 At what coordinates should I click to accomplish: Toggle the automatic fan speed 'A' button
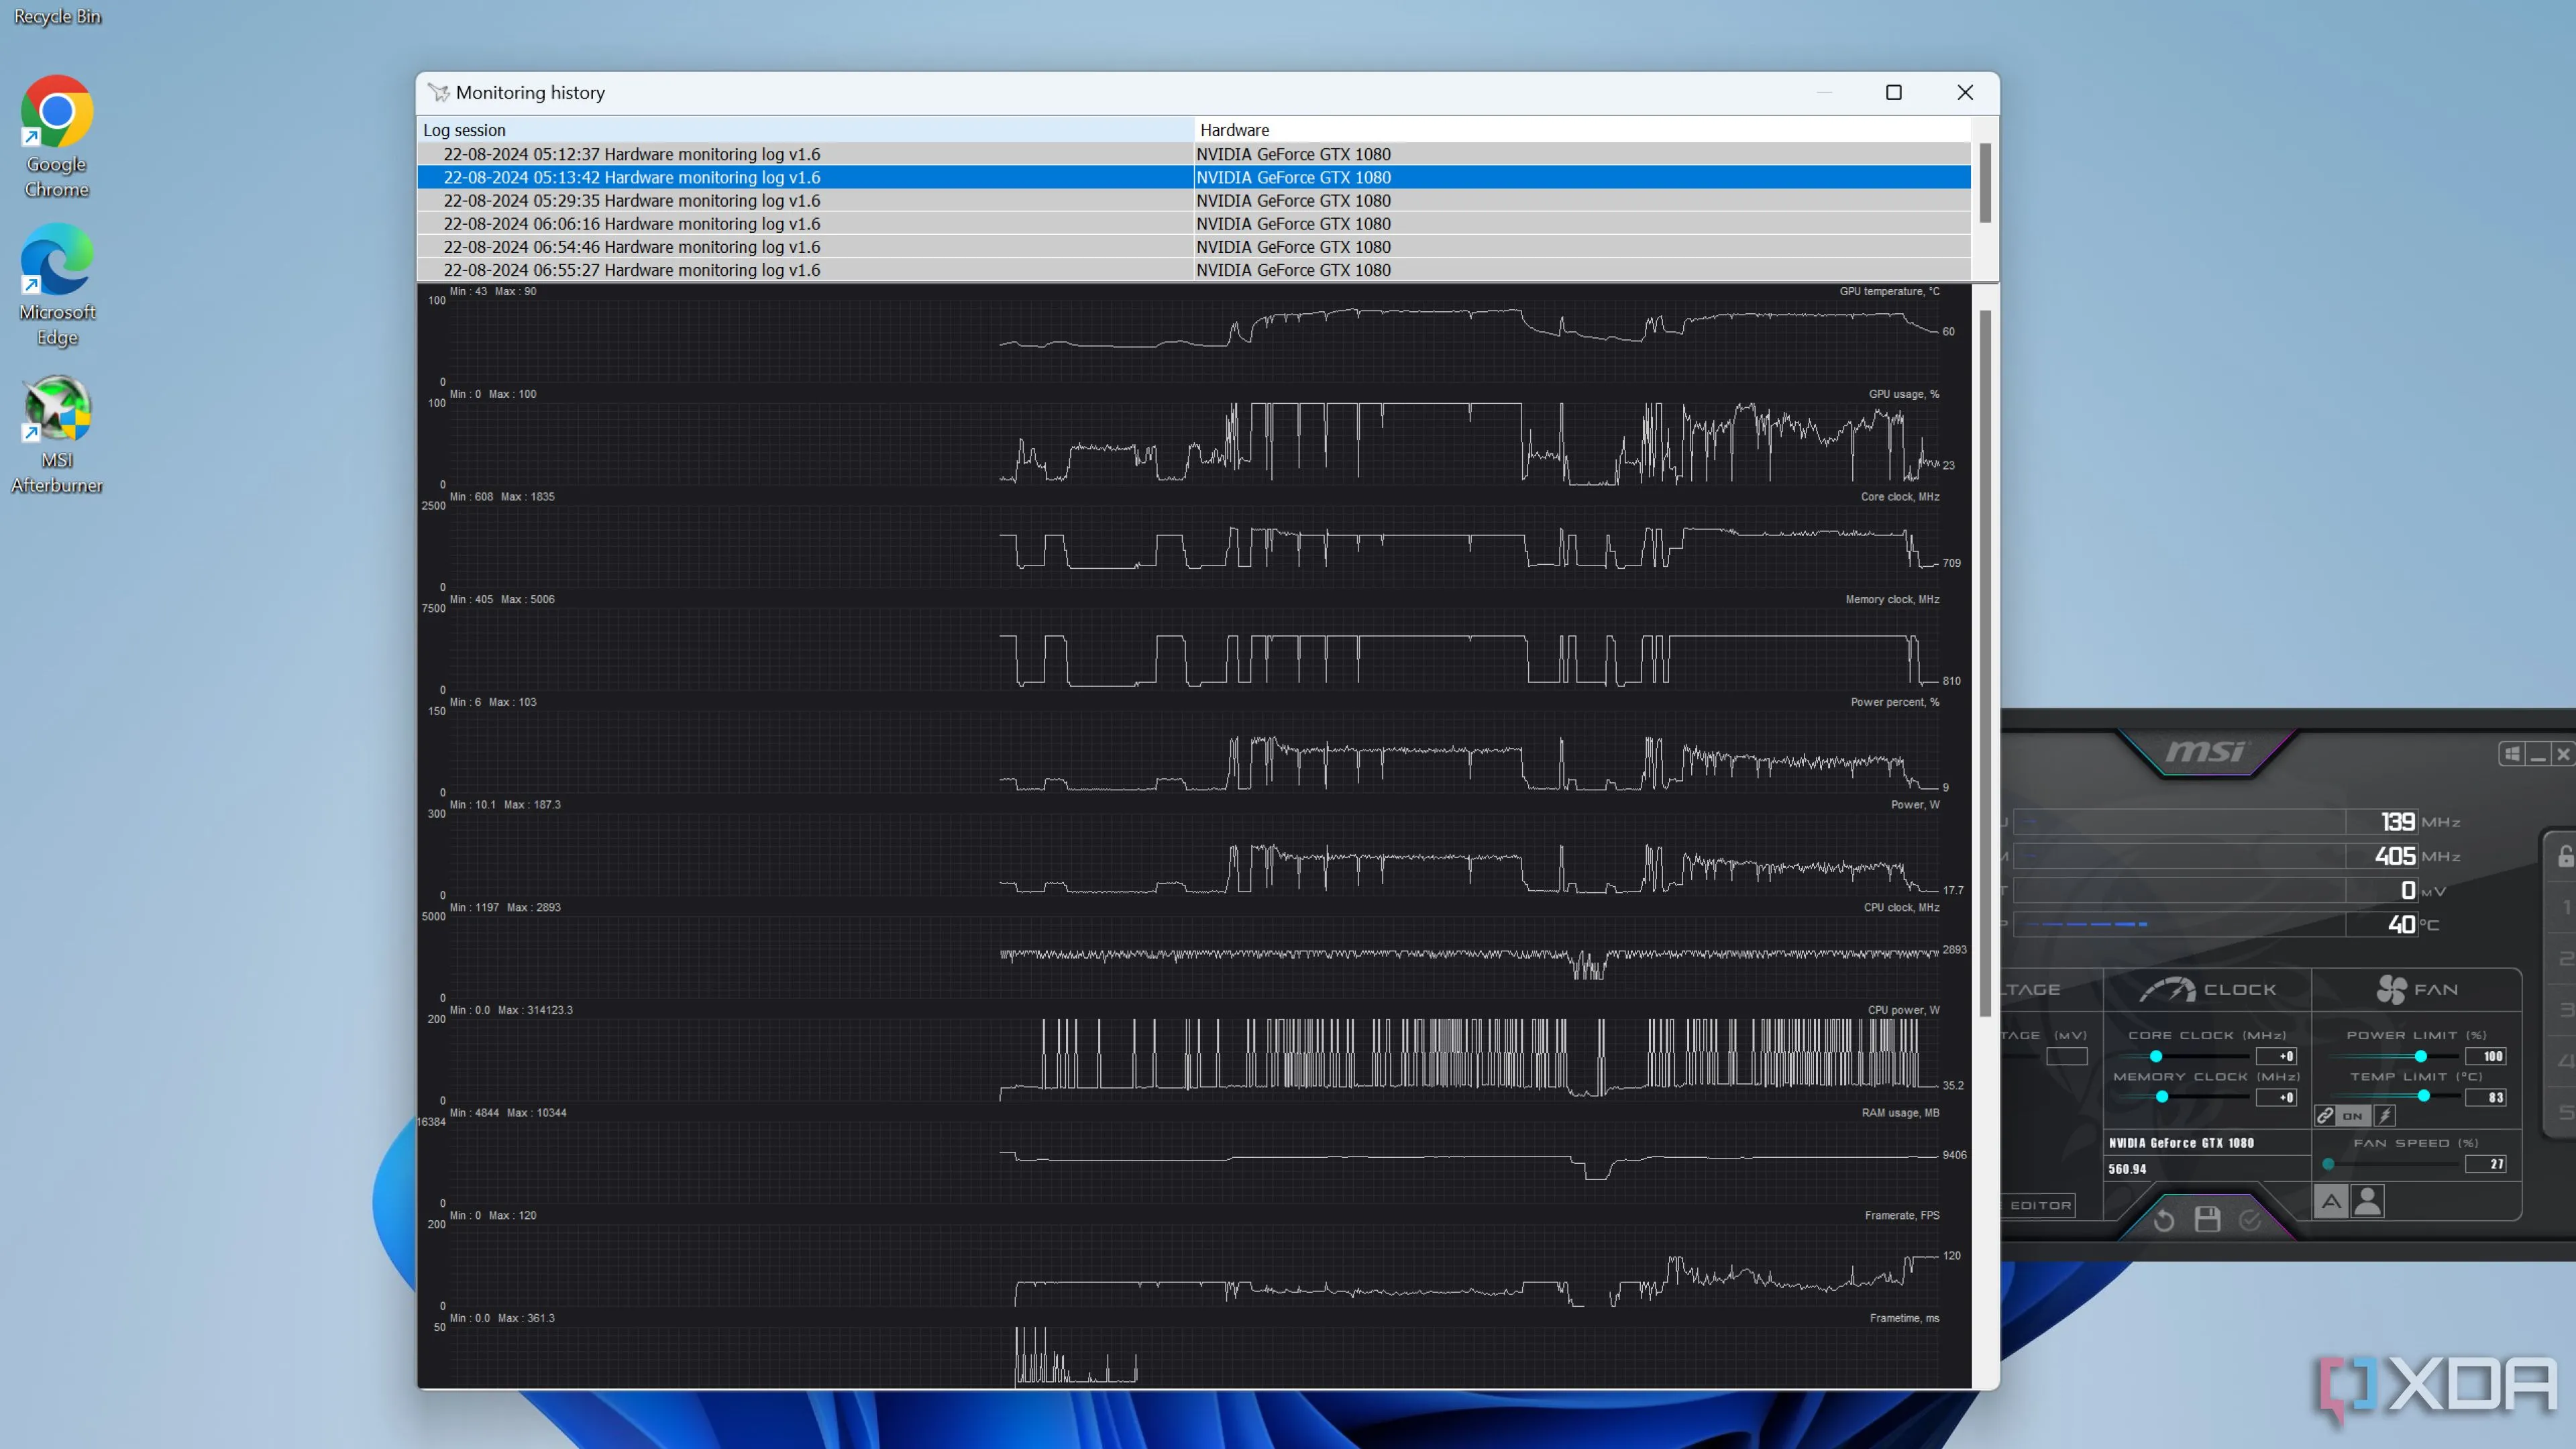pyautogui.click(x=2331, y=1201)
